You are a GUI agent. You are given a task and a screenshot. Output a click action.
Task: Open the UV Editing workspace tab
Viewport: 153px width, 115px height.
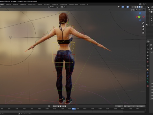(23, 4)
